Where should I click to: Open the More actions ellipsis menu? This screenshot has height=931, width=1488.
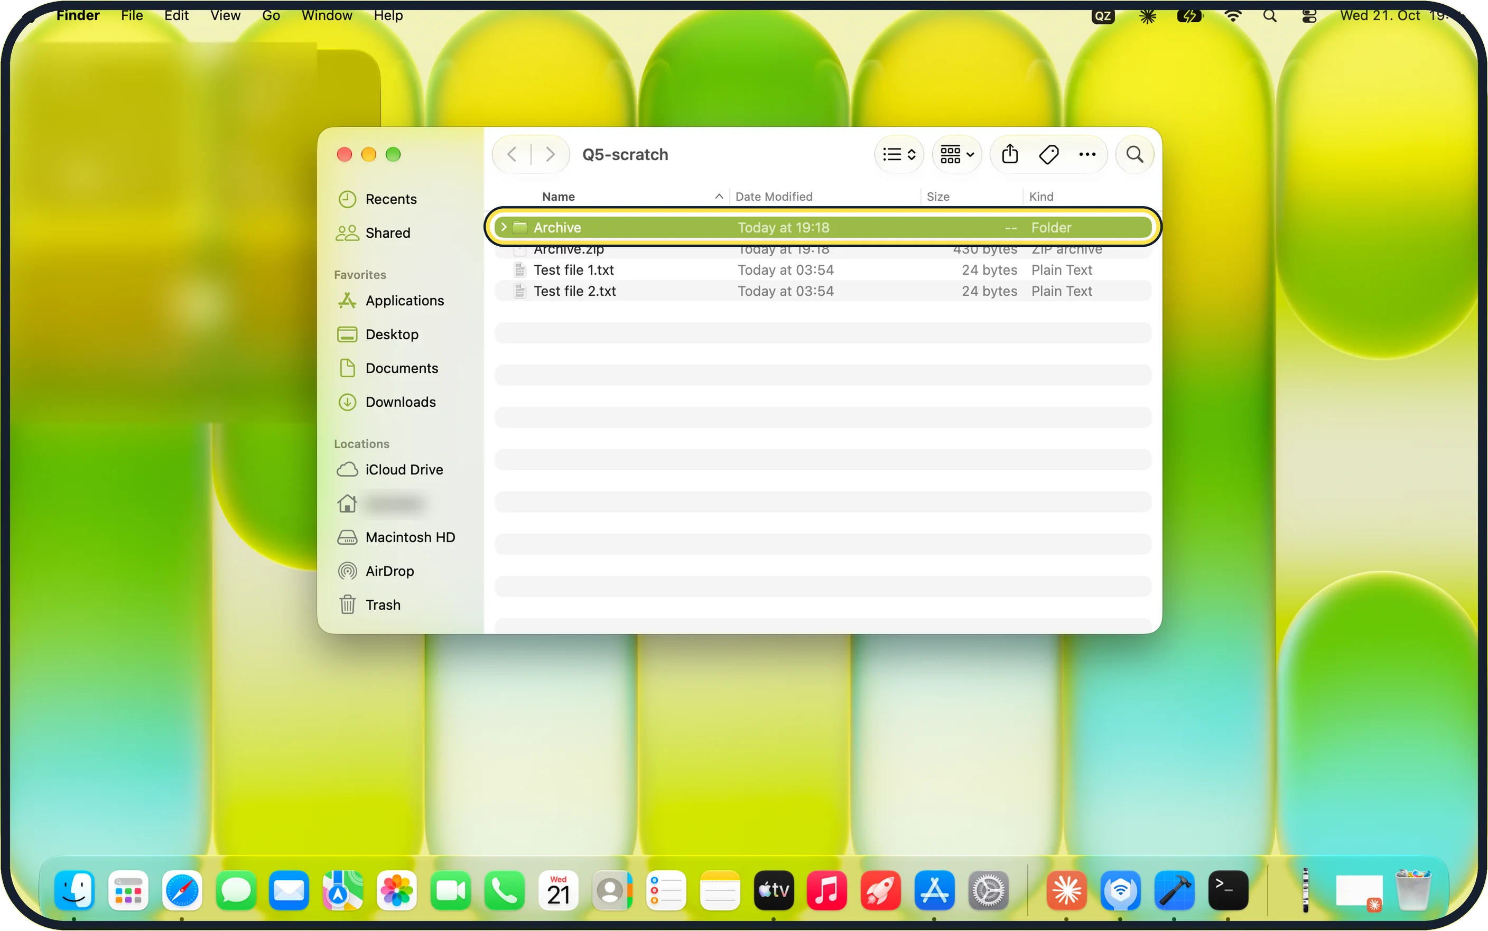[1087, 154]
